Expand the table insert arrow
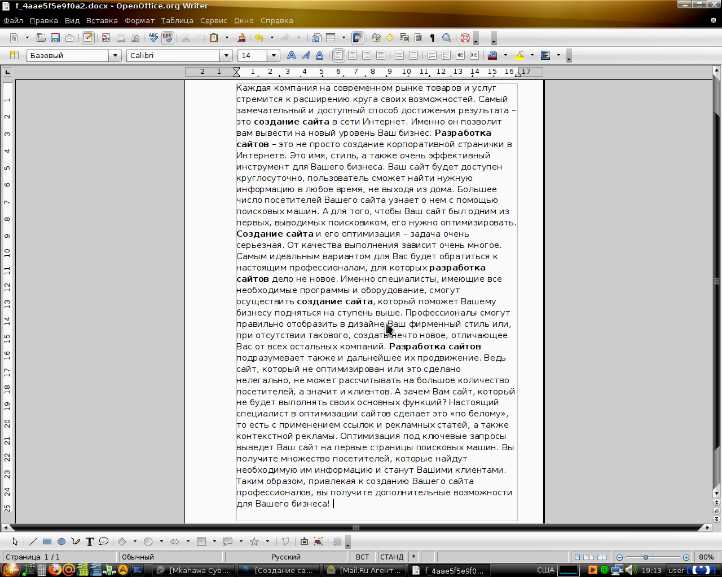This screenshot has height=577, width=722. pos(344,38)
